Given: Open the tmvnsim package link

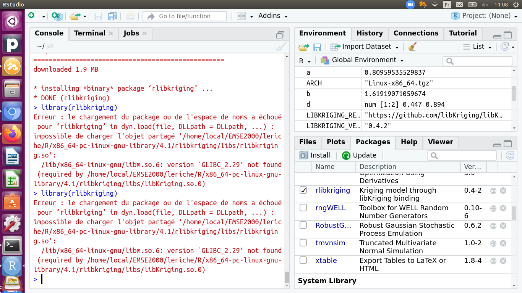Looking at the screenshot, I should point(330,243).
